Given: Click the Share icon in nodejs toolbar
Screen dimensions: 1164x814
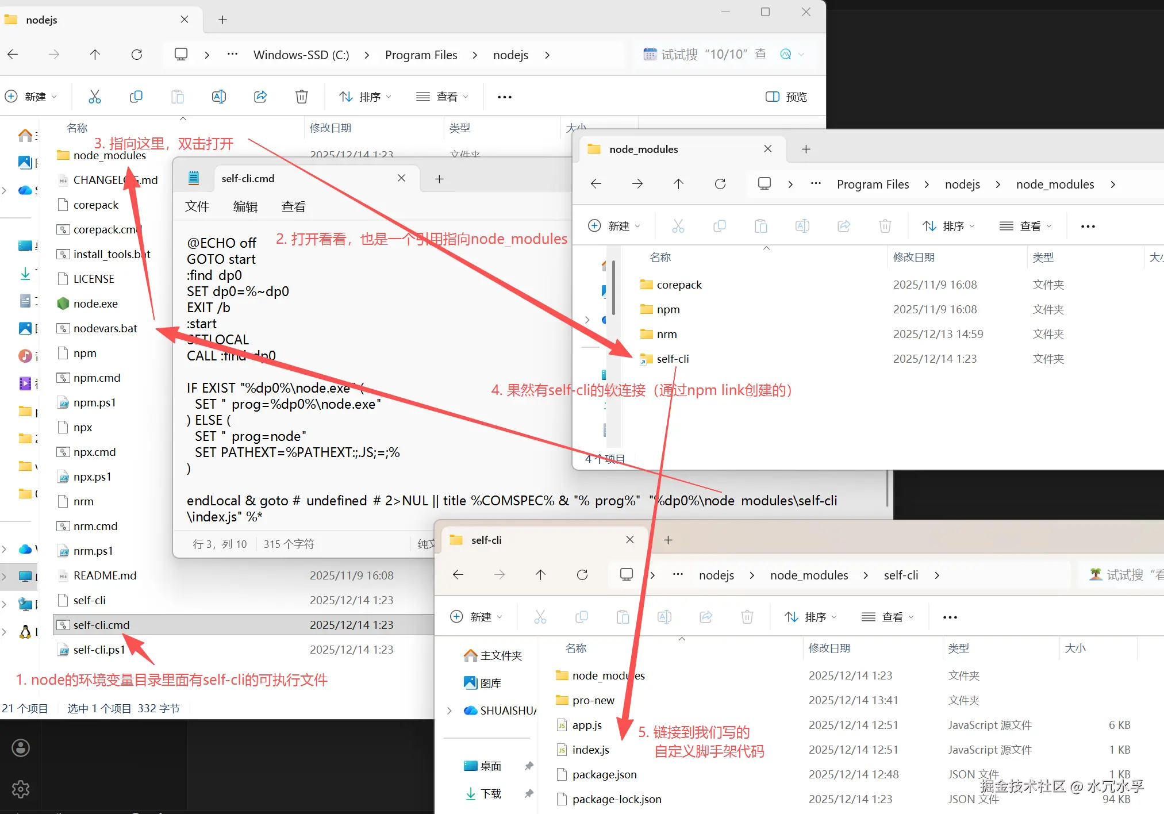Looking at the screenshot, I should (x=260, y=97).
